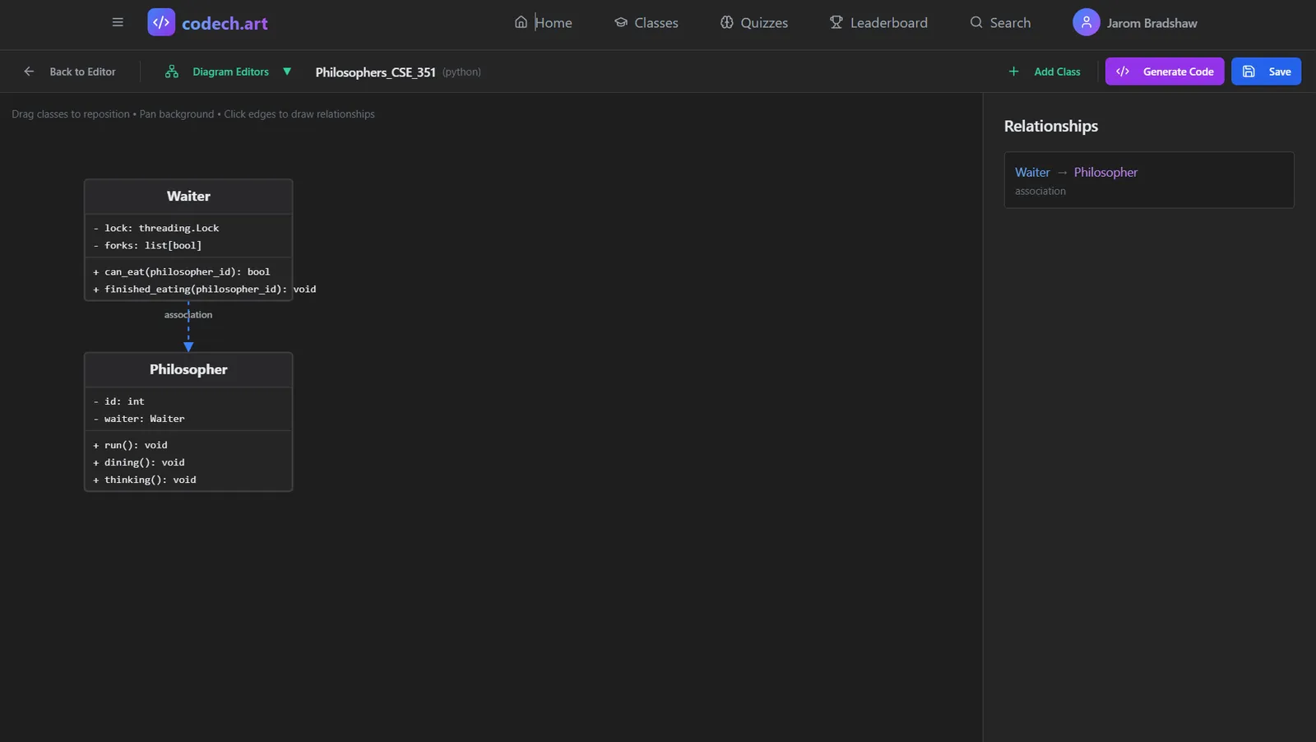Click the codech.art brand text
Image resolution: width=1316 pixels, height=742 pixels.
coord(225,23)
